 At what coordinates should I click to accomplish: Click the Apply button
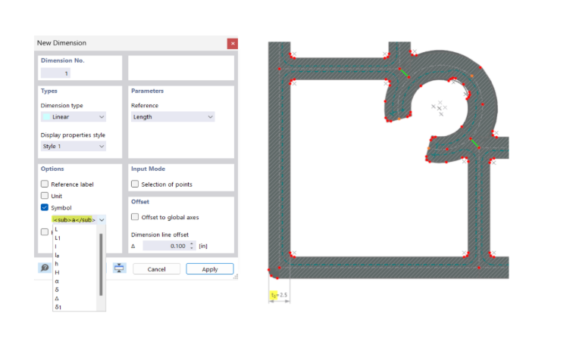[210, 269]
